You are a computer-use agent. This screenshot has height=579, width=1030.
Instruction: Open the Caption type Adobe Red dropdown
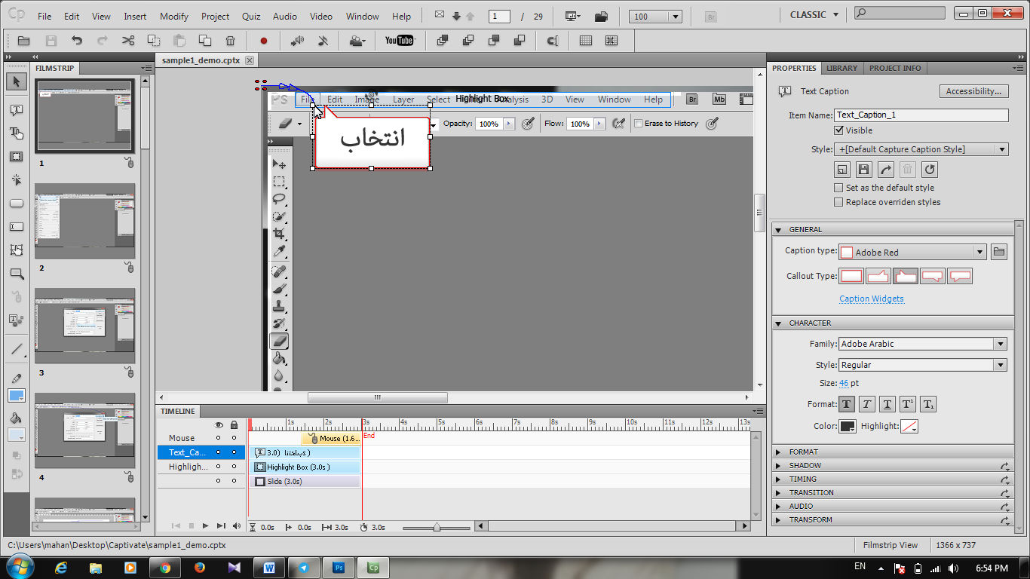click(912, 252)
